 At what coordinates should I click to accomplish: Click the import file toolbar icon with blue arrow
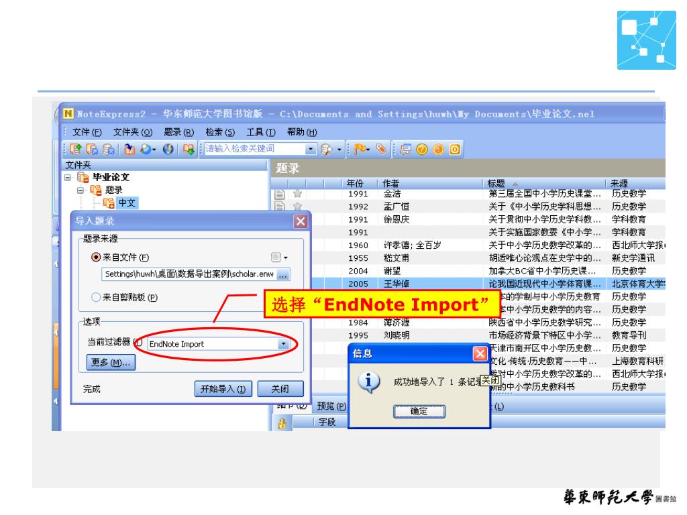click(x=129, y=150)
